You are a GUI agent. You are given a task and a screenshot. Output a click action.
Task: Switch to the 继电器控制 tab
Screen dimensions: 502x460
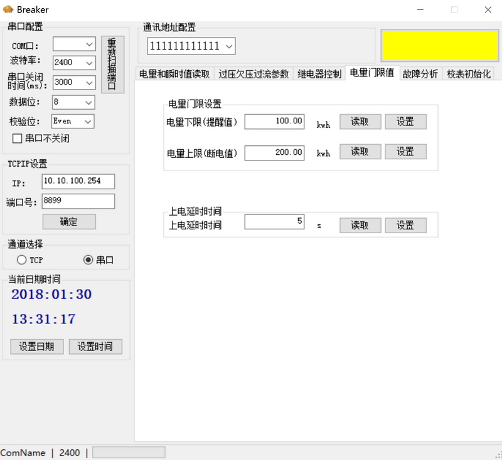point(319,74)
